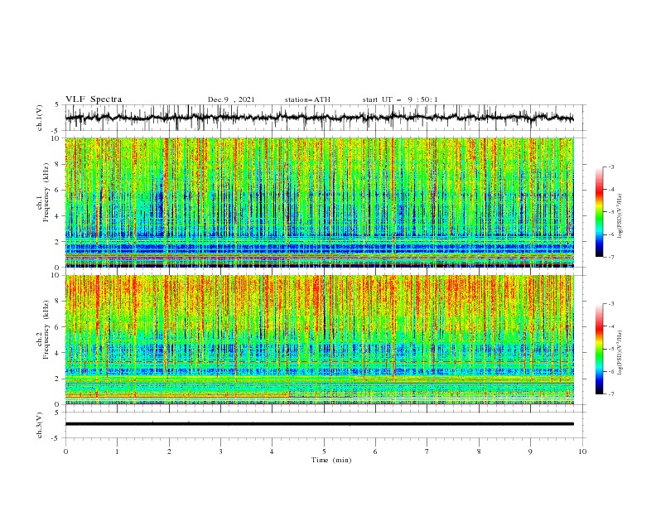Click the upper color bar's log(PSD) label
The image size is (656, 507).
tap(620, 216)
